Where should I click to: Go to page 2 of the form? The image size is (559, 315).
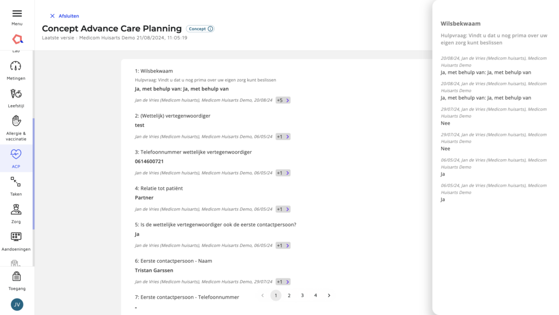289,295
